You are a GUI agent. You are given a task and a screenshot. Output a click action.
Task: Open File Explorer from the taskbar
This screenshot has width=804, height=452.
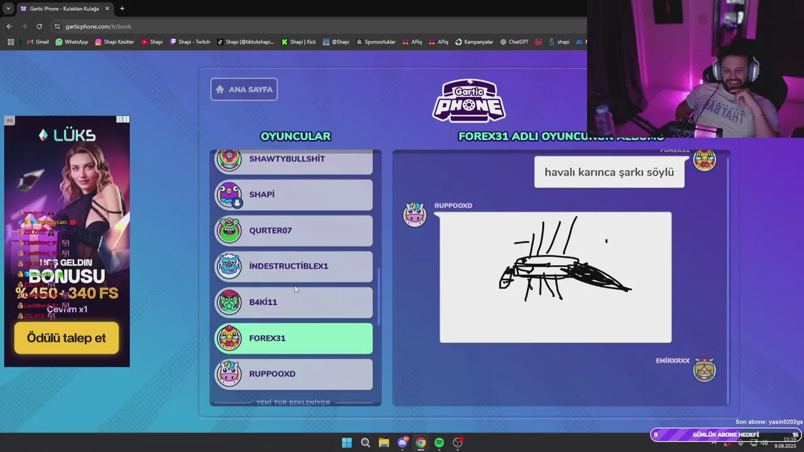[x=384, y=443]
